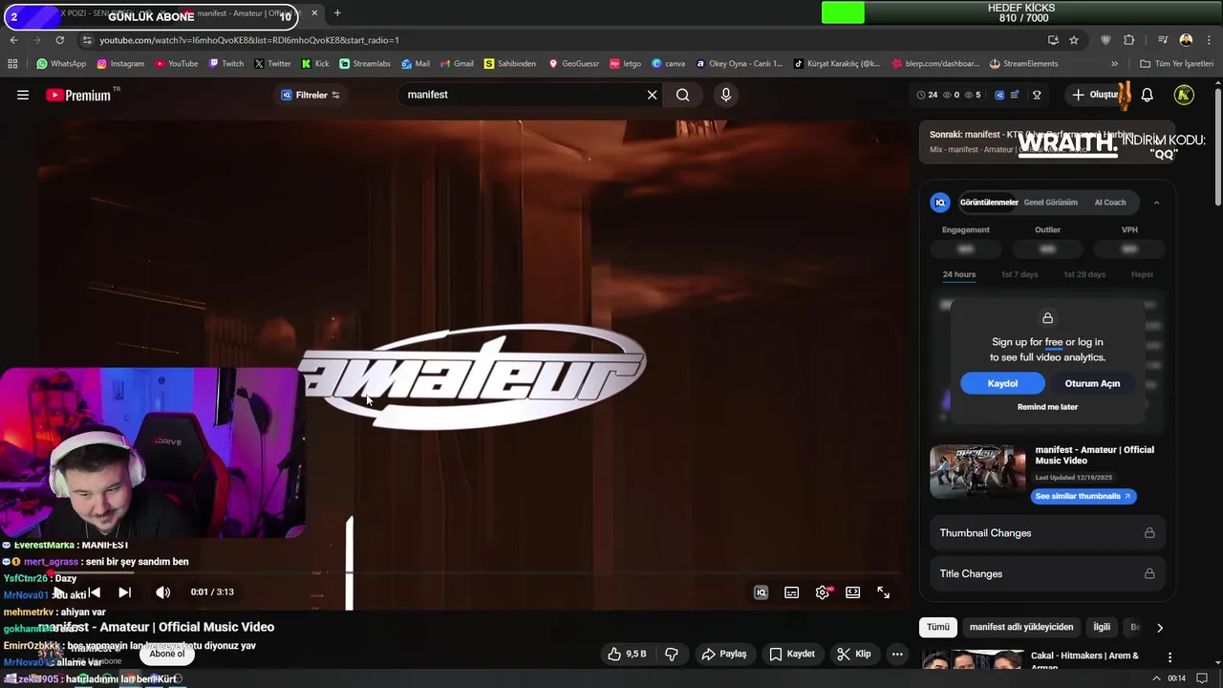Open the vidIQ list icon in header
Screen dimensions: 1223x688
coord(1015,95)
